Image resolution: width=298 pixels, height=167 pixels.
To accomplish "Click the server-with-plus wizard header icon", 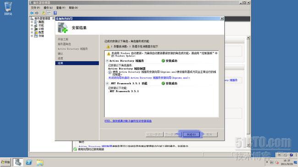I will (x=63, y=28).
